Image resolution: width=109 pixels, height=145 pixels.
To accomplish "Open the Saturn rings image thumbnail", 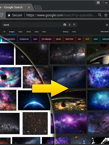I will 98,54.
